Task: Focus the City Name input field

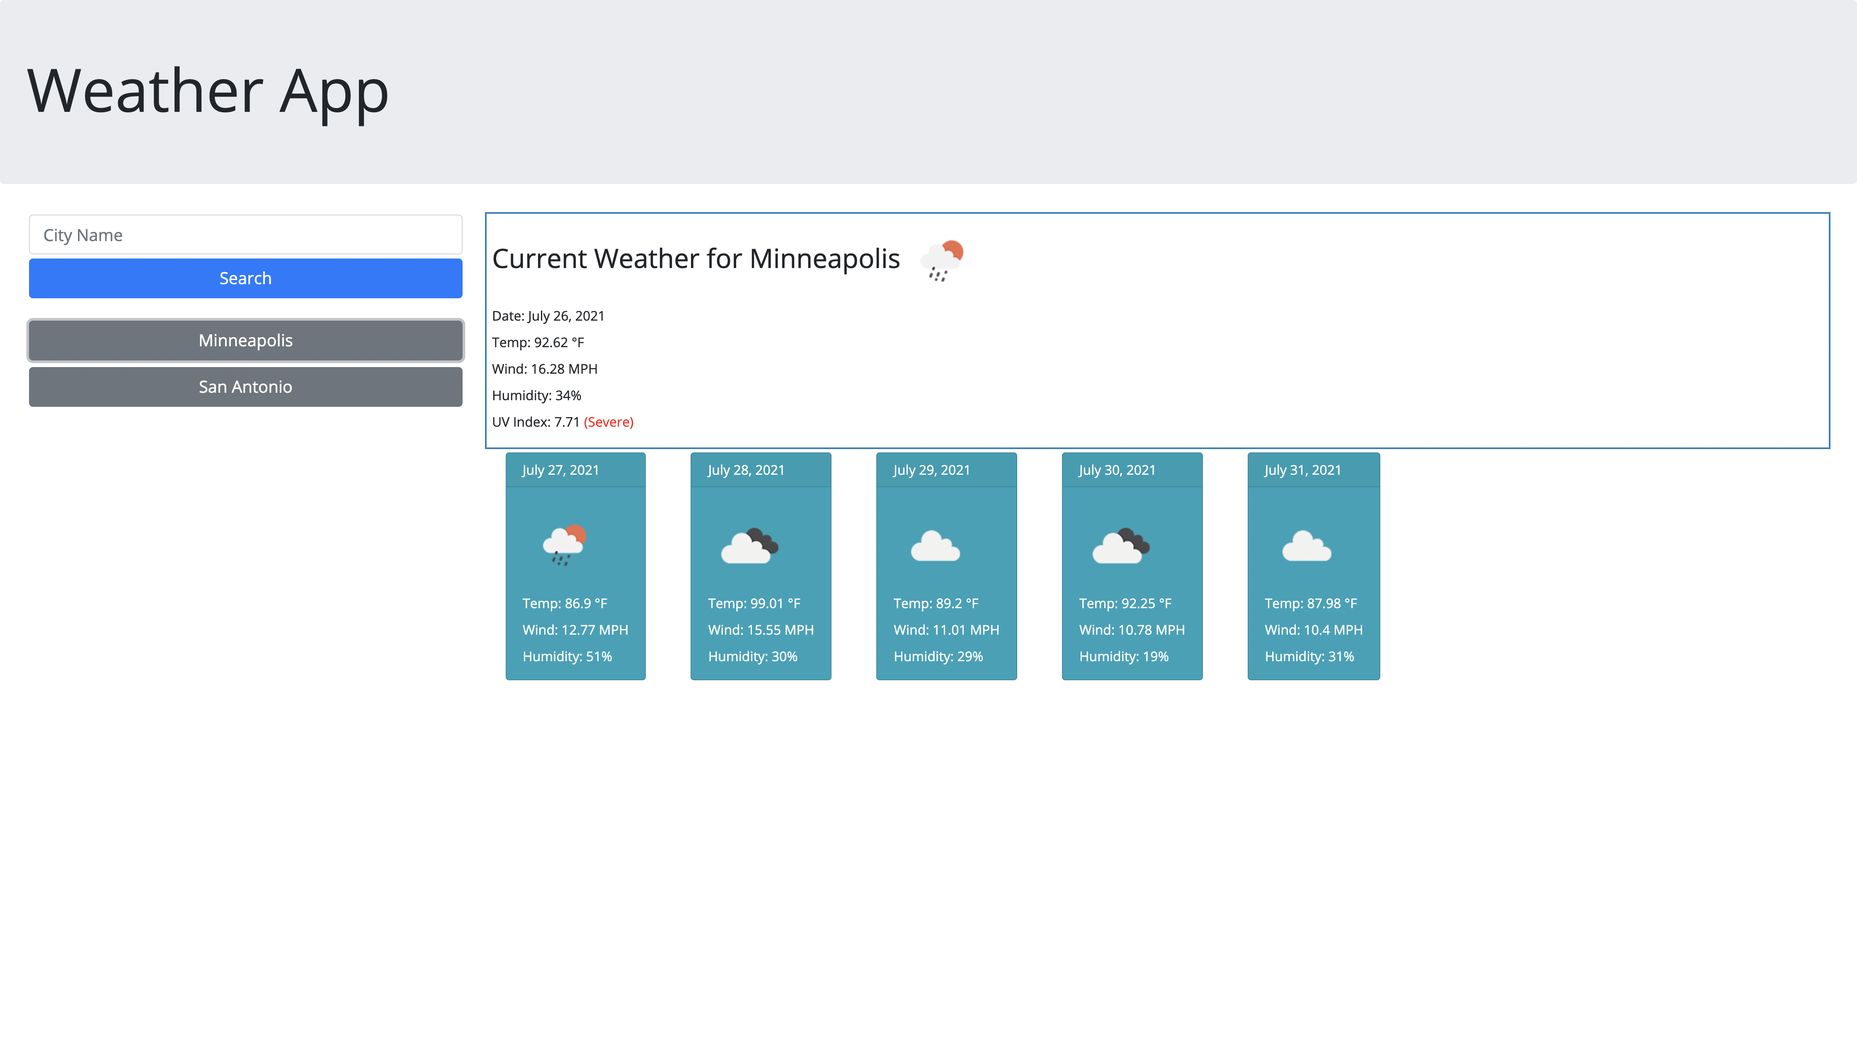Action: [245, 235]
